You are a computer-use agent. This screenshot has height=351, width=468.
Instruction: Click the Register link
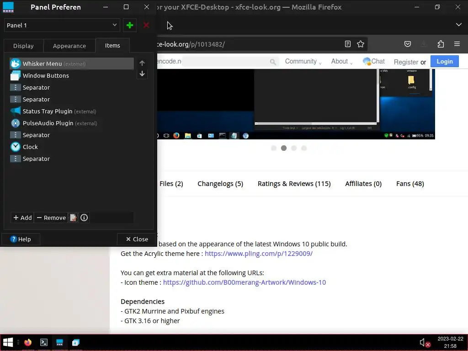406,62
